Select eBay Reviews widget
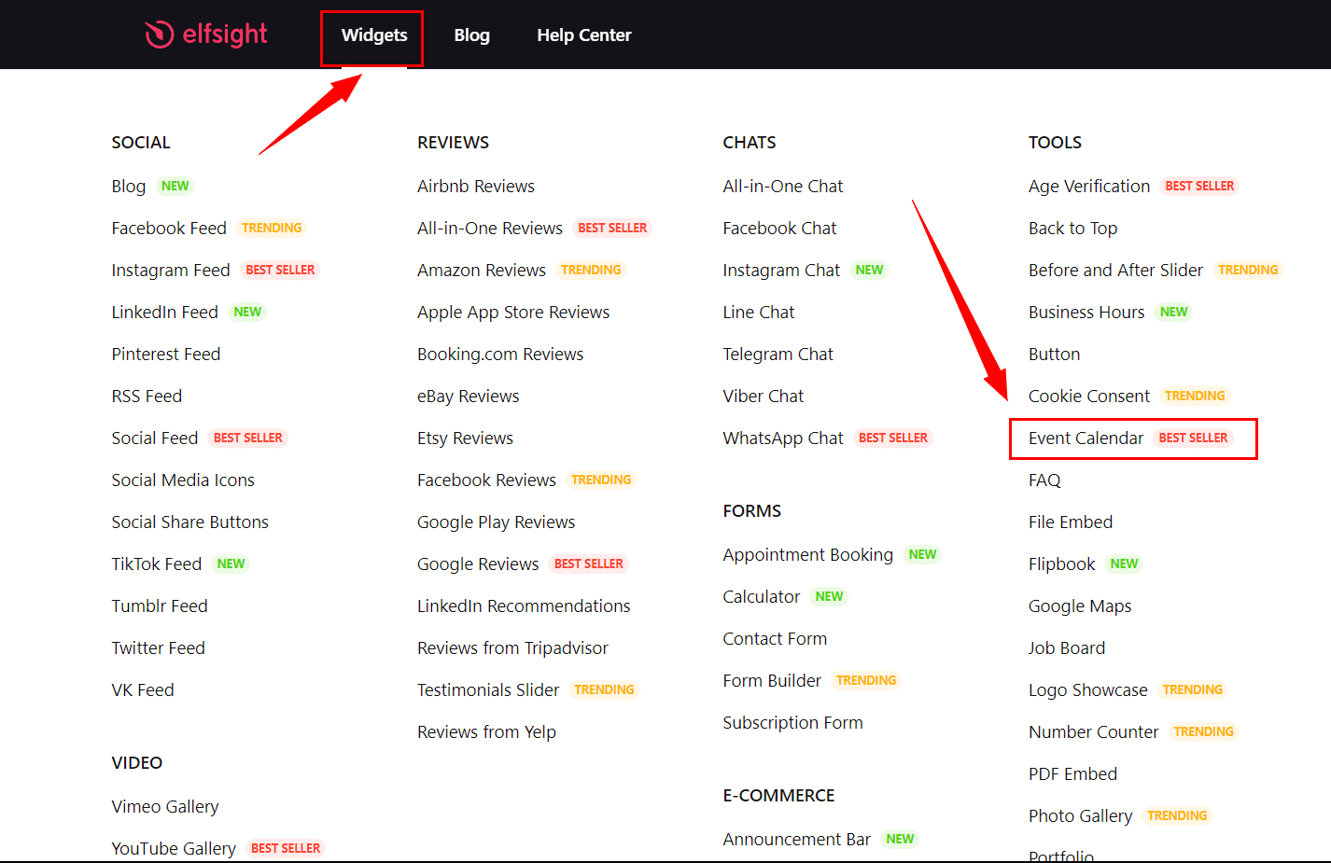 coord(469,397)
